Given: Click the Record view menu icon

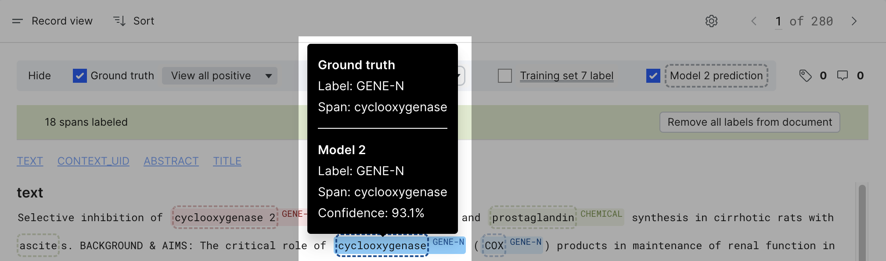Looking at the screenshot, I should 17,21.
